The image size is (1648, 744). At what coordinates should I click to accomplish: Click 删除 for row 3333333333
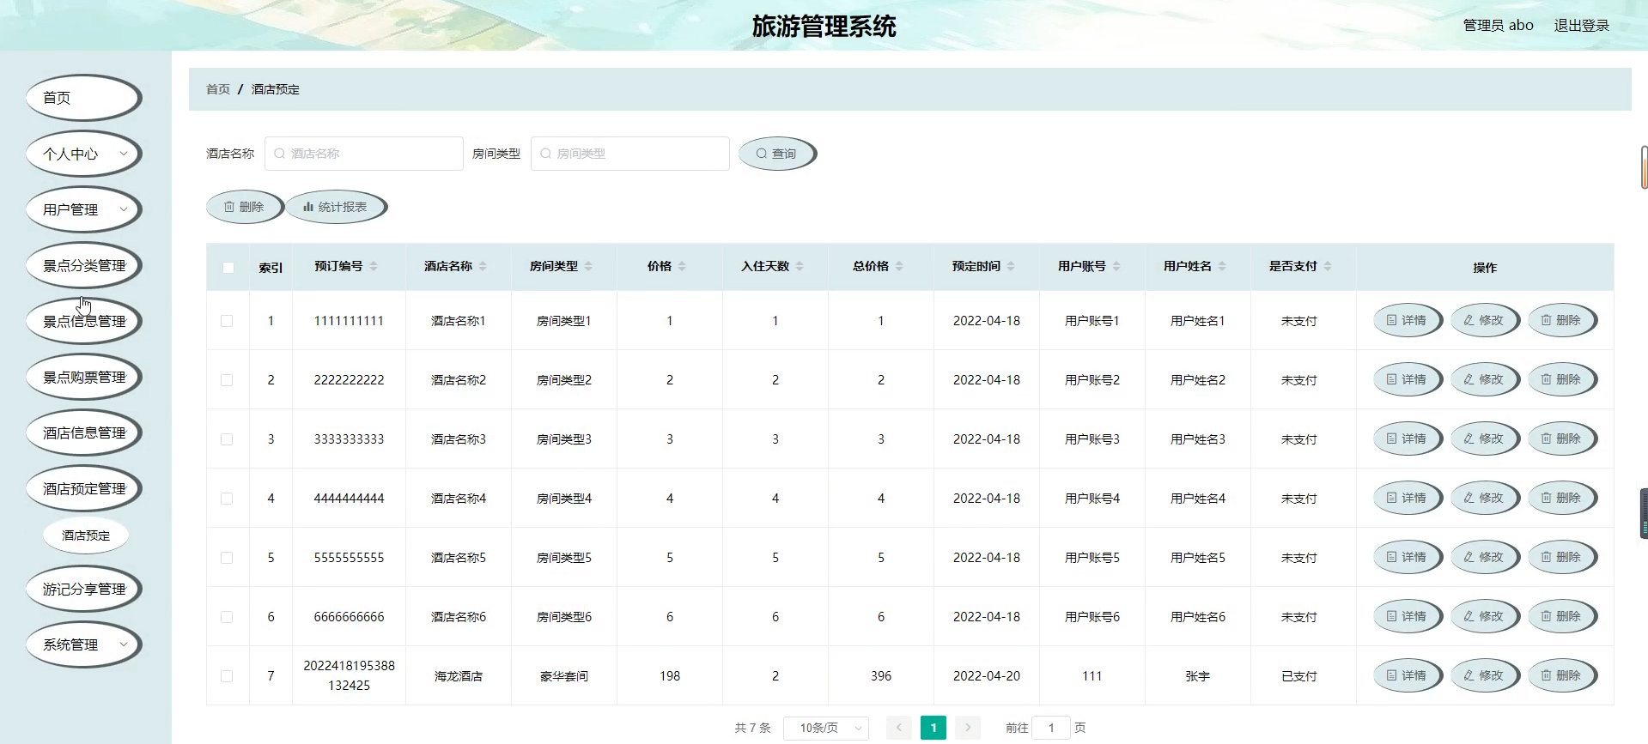pyautogui.click(x=1561, y=439)
